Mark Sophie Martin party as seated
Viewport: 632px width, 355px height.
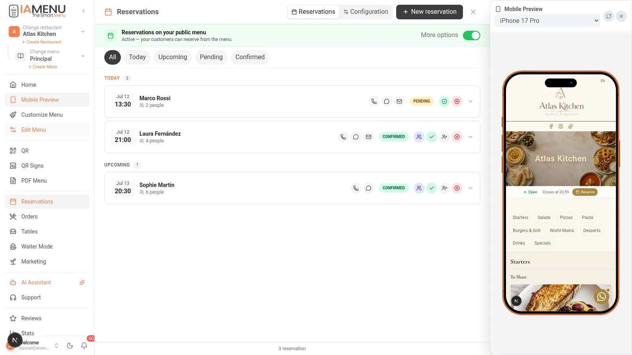[419, 188]
